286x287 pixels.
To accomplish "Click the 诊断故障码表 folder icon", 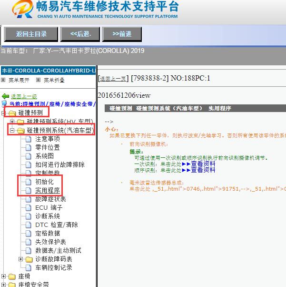I will tap(29, 259).
